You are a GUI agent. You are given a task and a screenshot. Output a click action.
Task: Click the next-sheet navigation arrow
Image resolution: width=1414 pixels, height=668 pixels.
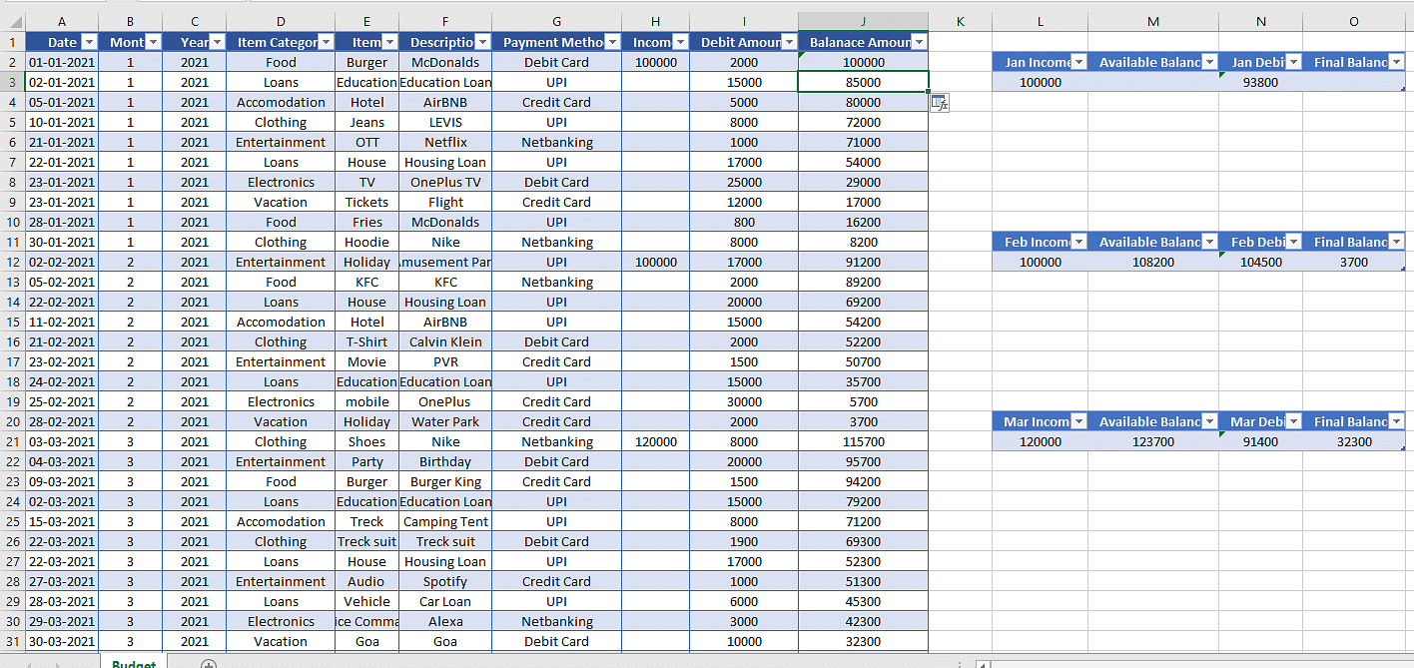coord(58,663)
